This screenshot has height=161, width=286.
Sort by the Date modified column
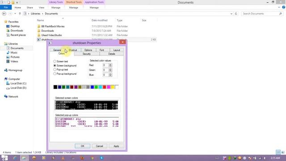(99, 20)
